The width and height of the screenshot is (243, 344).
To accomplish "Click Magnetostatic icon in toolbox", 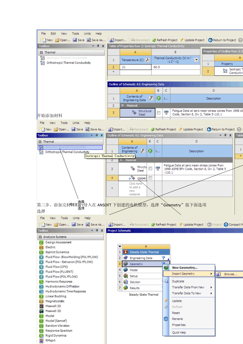I will coord(41,301).
